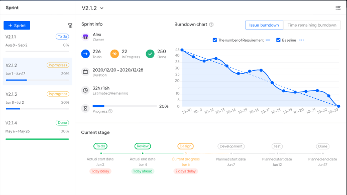Click the Burndown chart help question icon
The width and height of the screenshot is (347, 195).
pyautogui.click(x=211, y=25)
